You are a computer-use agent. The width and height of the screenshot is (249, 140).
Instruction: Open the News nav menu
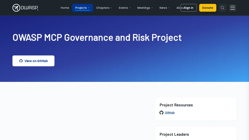(x=165, y=8)
